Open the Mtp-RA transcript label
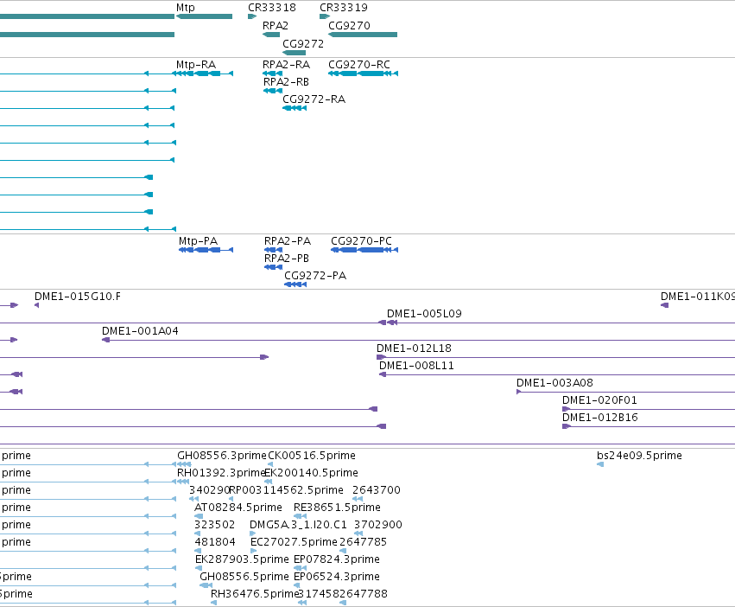 click(196, 64)
